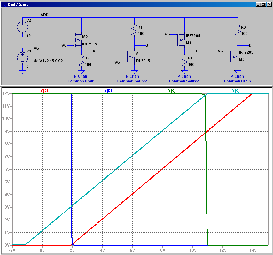
Task: Click the ground symbol below R4
Action: 184,72
